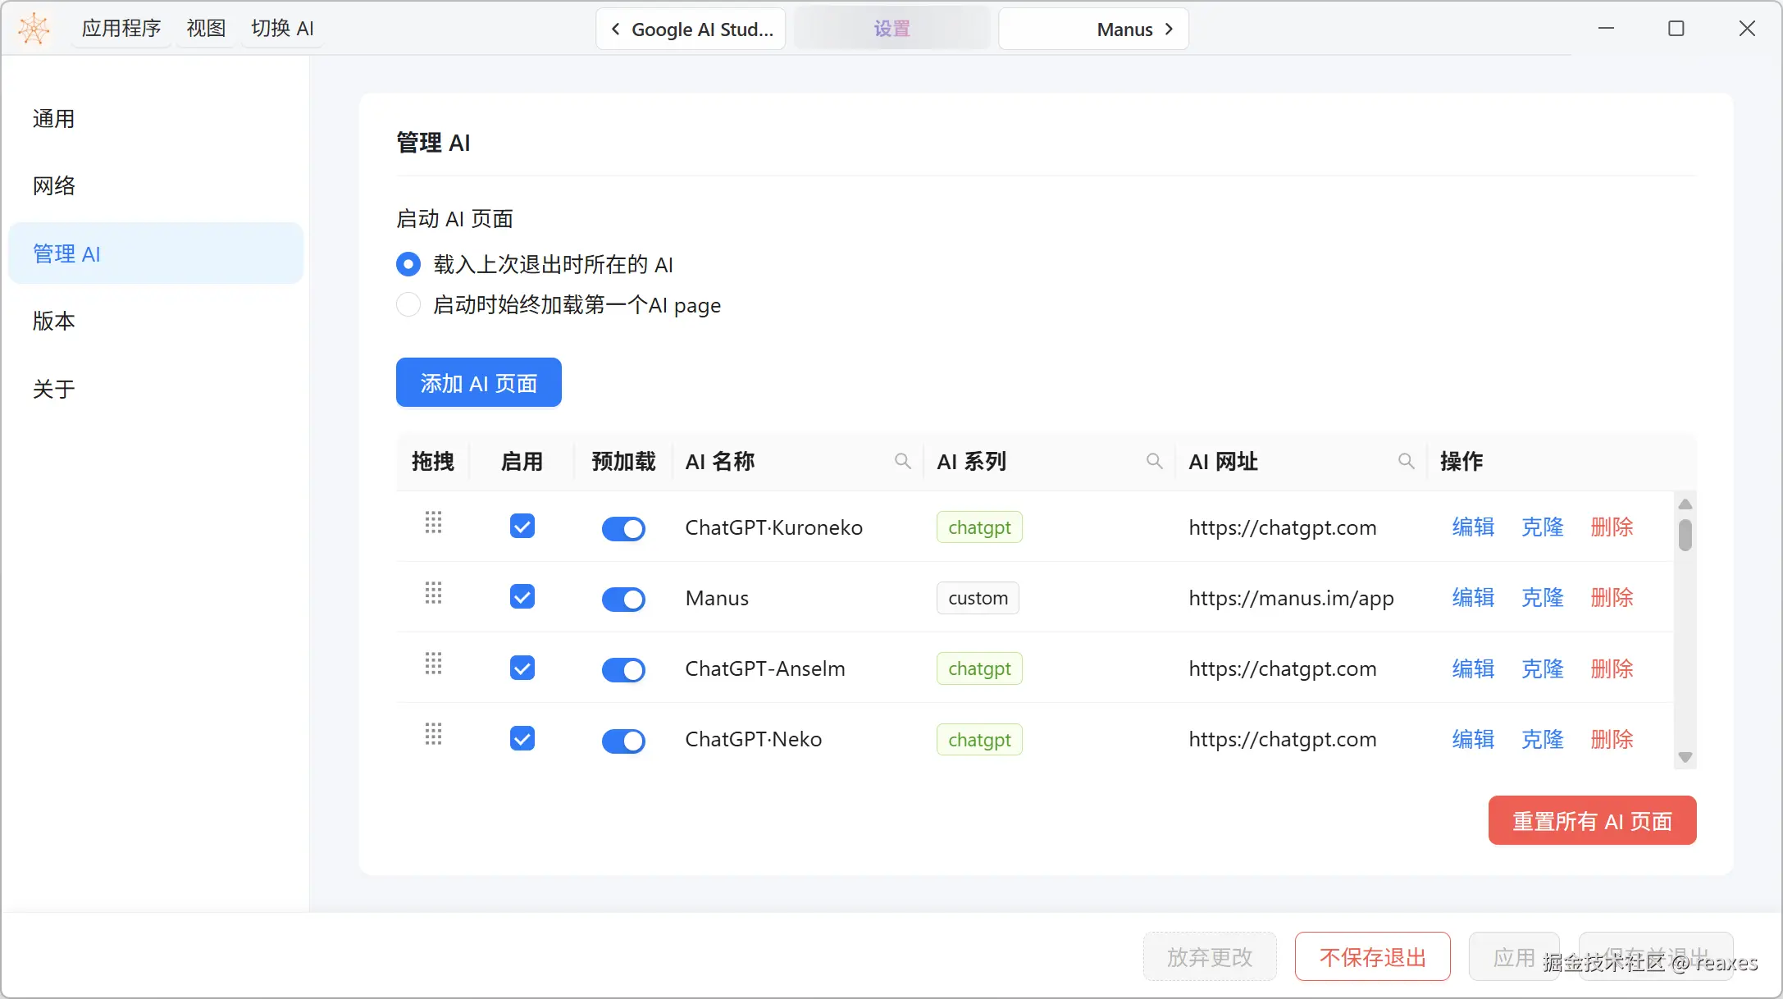1783x999 pixels.
Task: Open 管理 AI settings section
Action: pyautogui.click(x=156, y=253)
